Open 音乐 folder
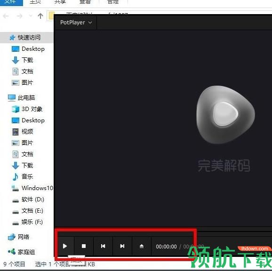 [x=23, y=177]
